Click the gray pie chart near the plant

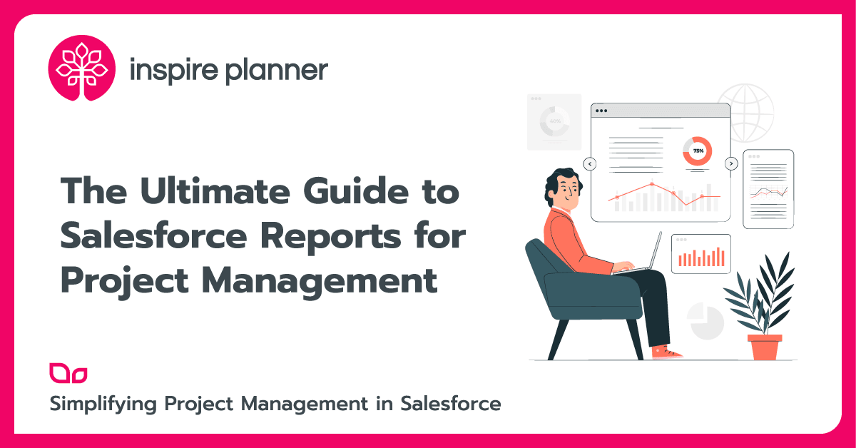(704, 321)
